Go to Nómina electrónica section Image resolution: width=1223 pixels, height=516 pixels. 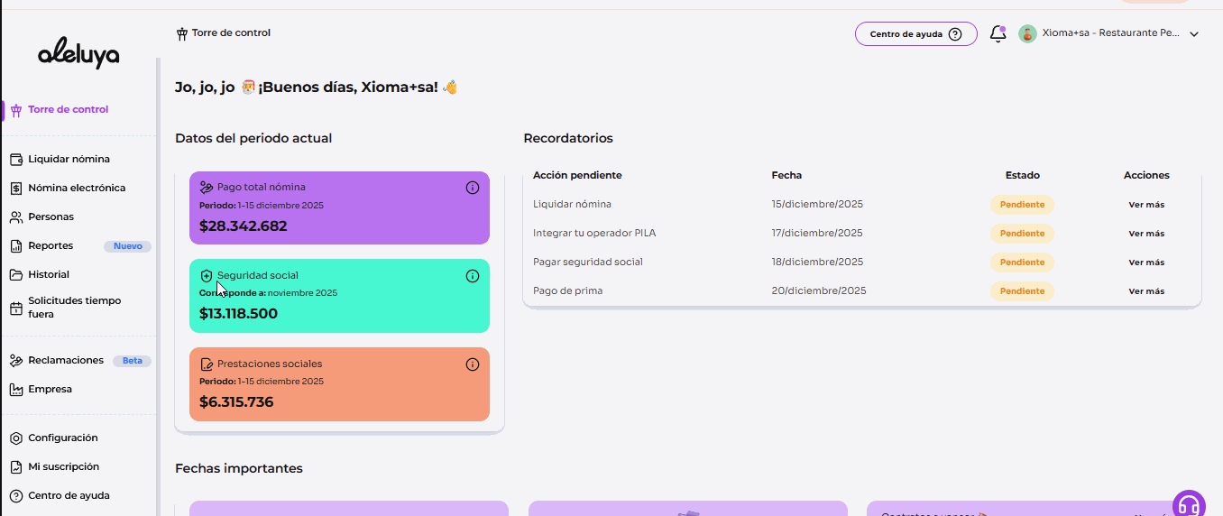click(x=77, y=189)
